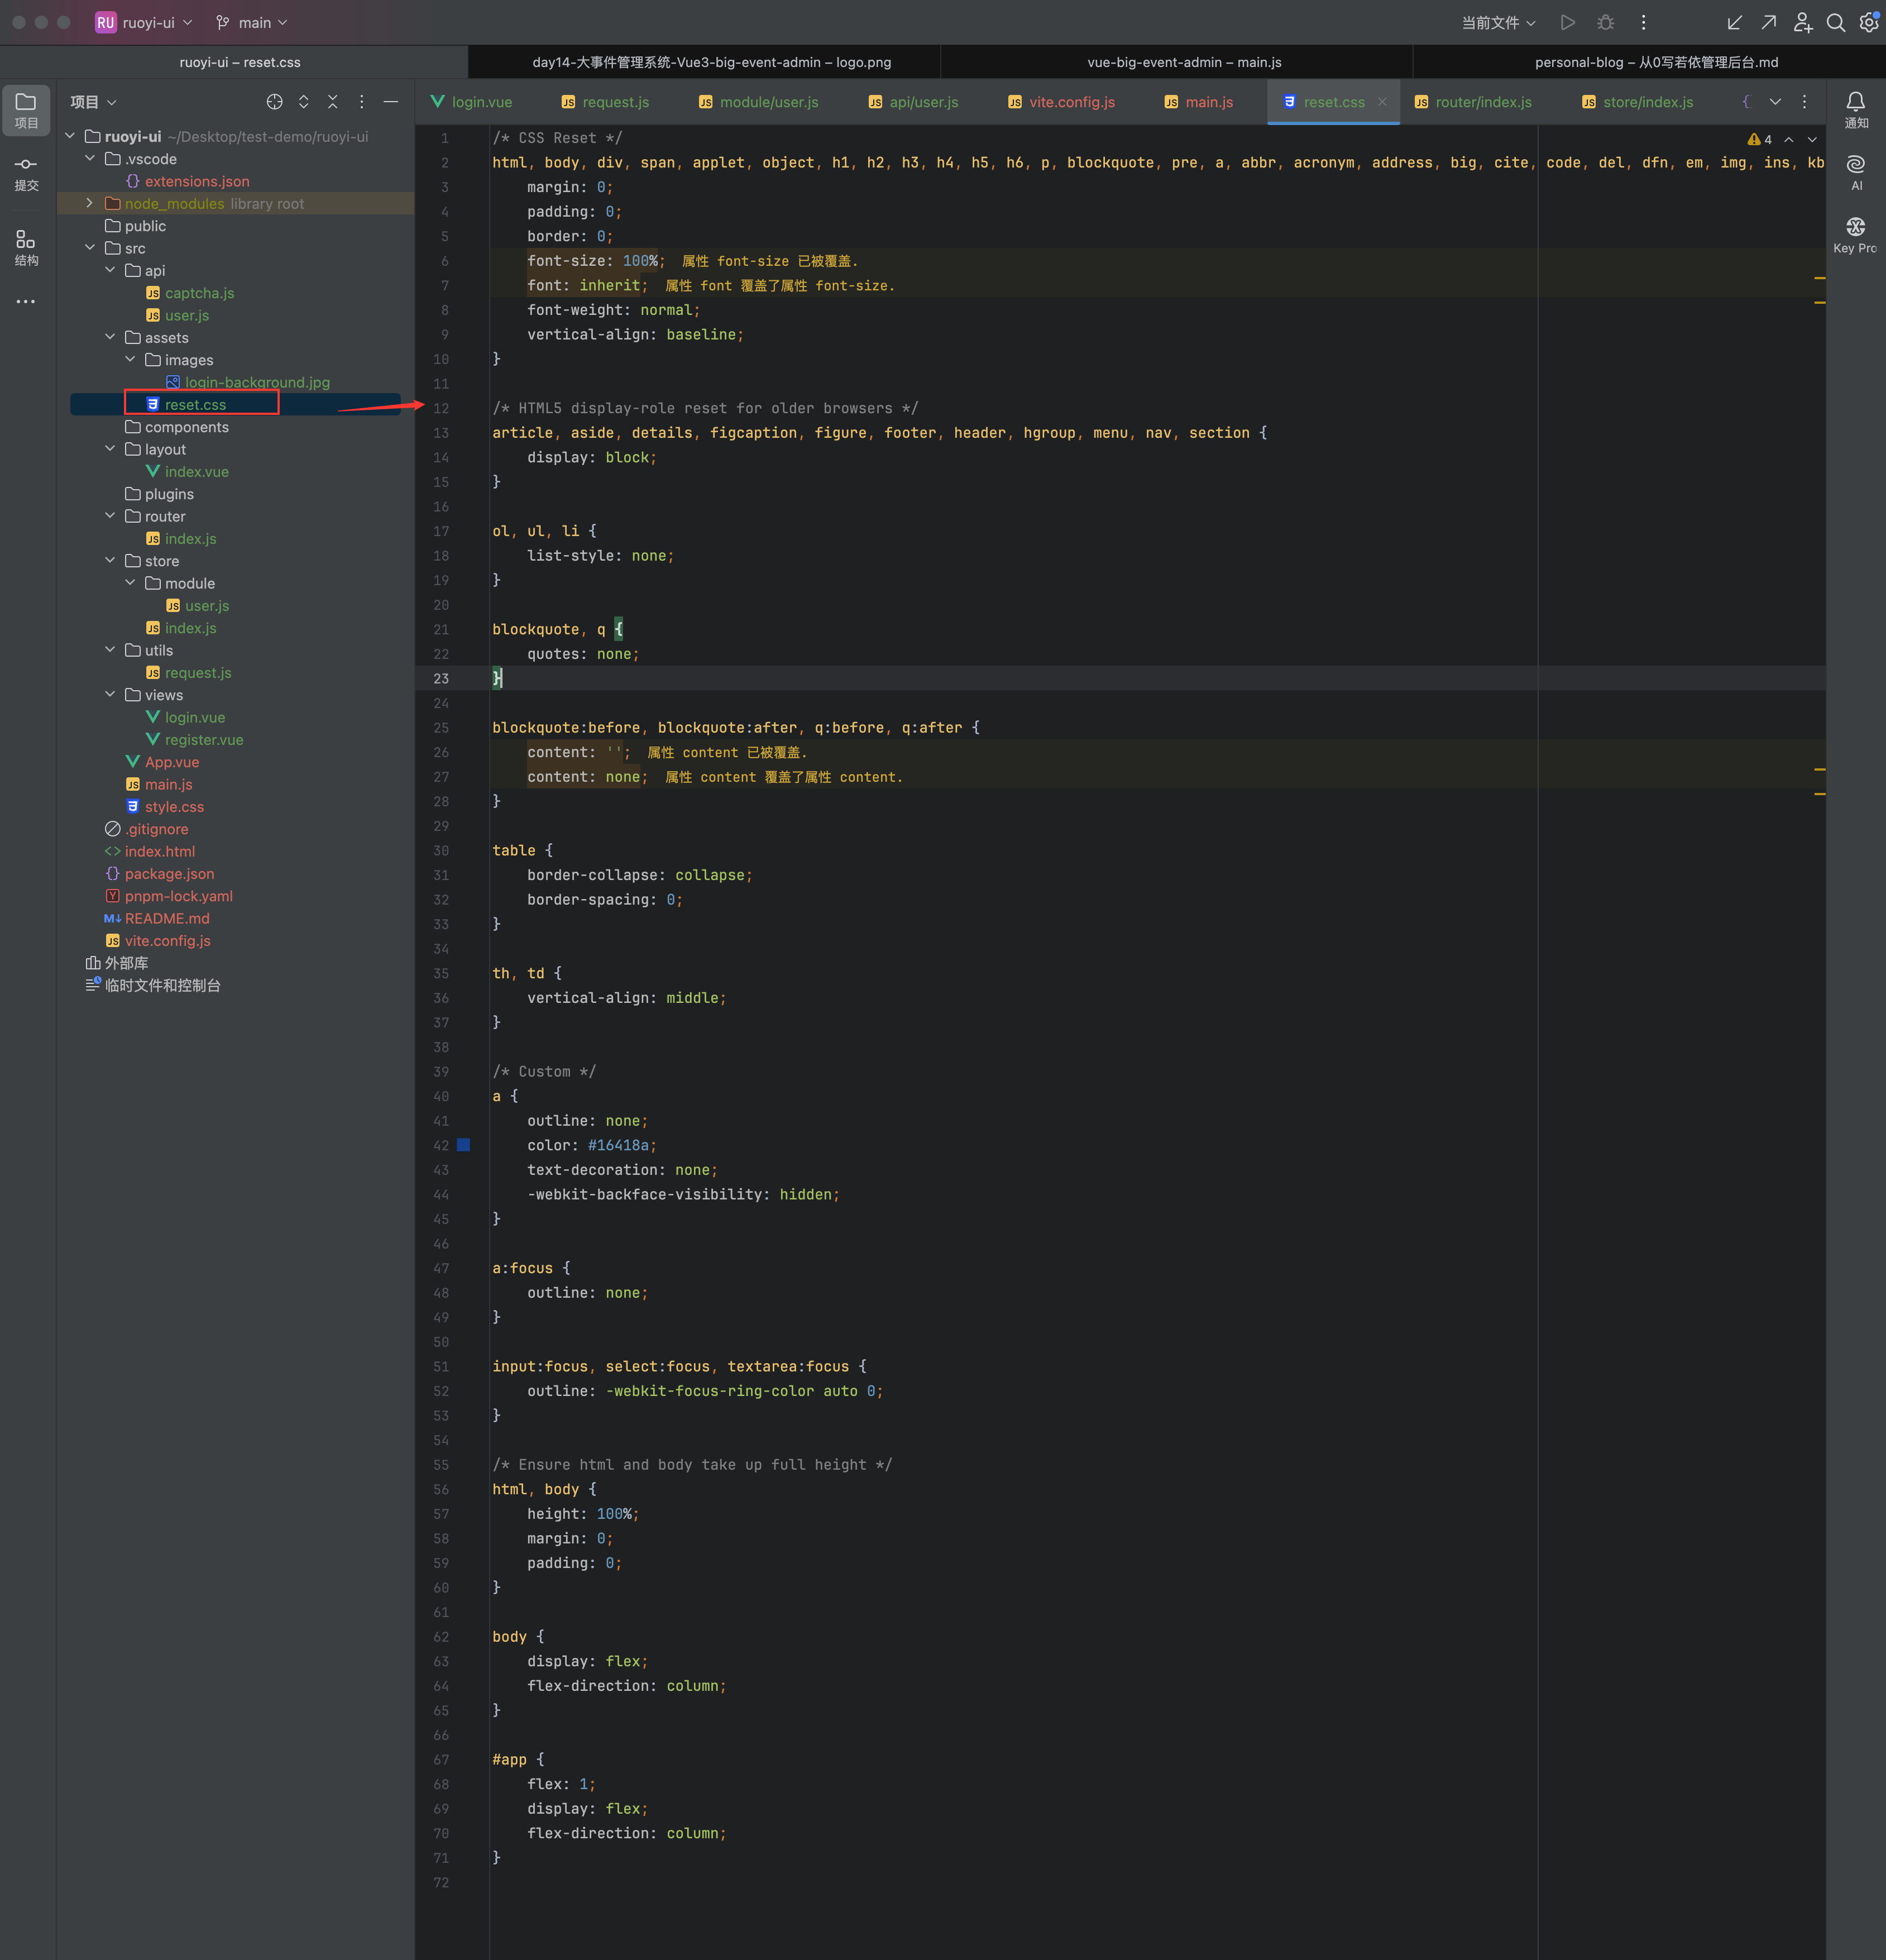Switch to the request.js editor tab
The image size is (1886, 1960).
(605, 102)
